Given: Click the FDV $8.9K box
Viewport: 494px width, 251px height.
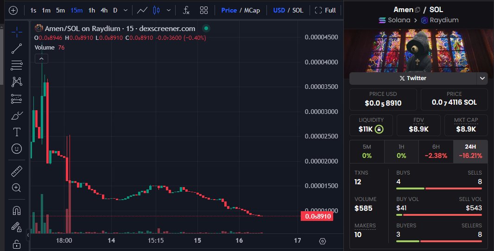Looking at the screenshot, I should [x=419, y=125].
